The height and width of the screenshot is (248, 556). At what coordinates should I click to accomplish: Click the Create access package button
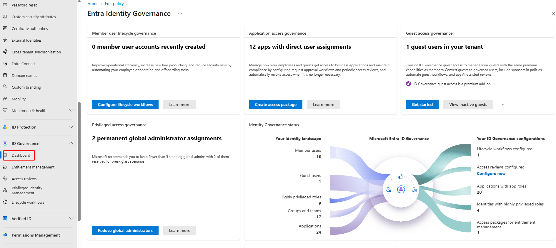tap(276, 104)
